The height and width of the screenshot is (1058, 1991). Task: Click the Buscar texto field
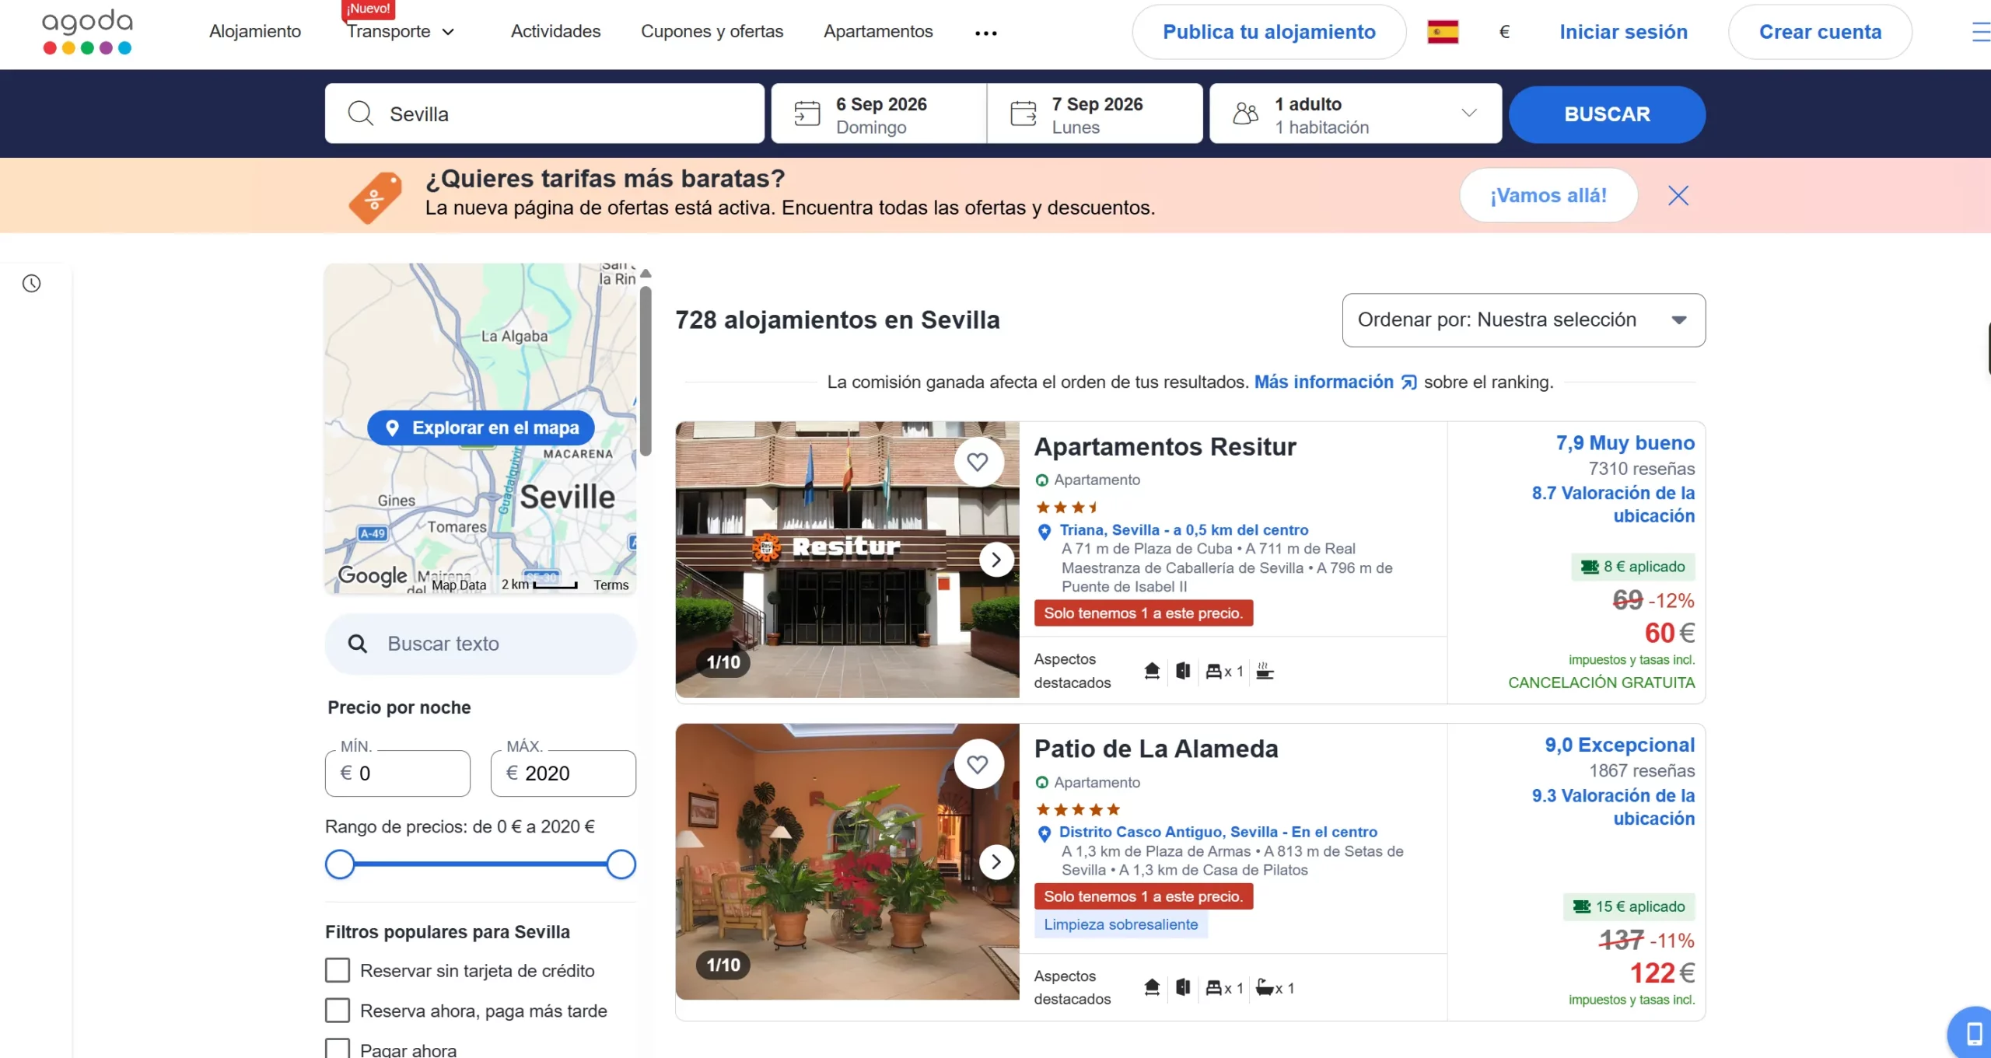(481, 644)
